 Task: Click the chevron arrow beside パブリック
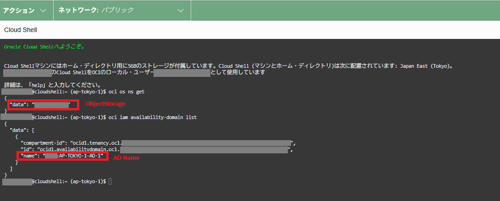(181, 10)
